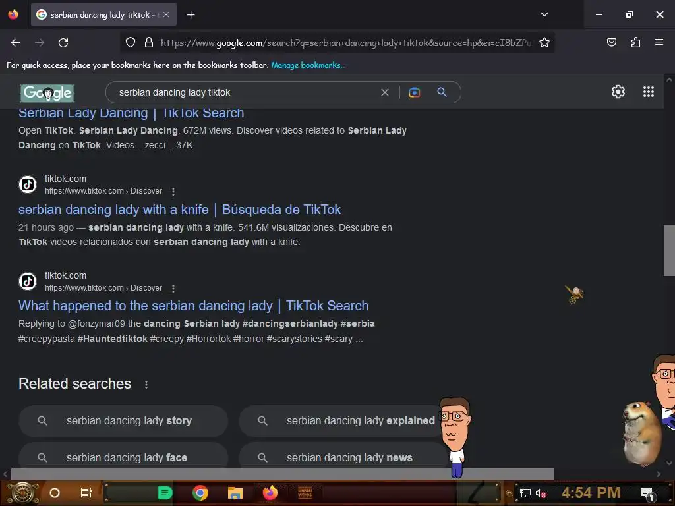
Task: Click the tiktok.com text above knife result
Action: (65, 179)
